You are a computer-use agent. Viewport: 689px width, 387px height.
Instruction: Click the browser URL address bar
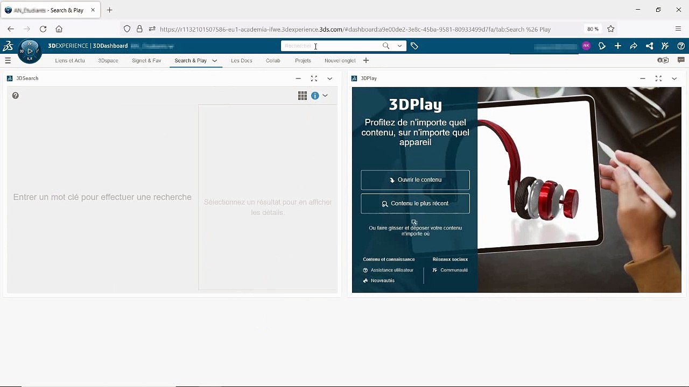(x=355, y=29)
